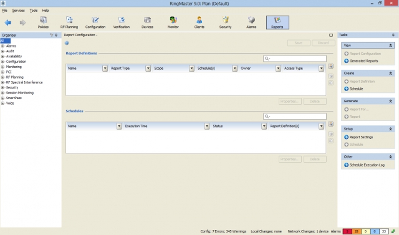Expand the Audit tree node
Viewport: 399px width, 235px height.
2,51
